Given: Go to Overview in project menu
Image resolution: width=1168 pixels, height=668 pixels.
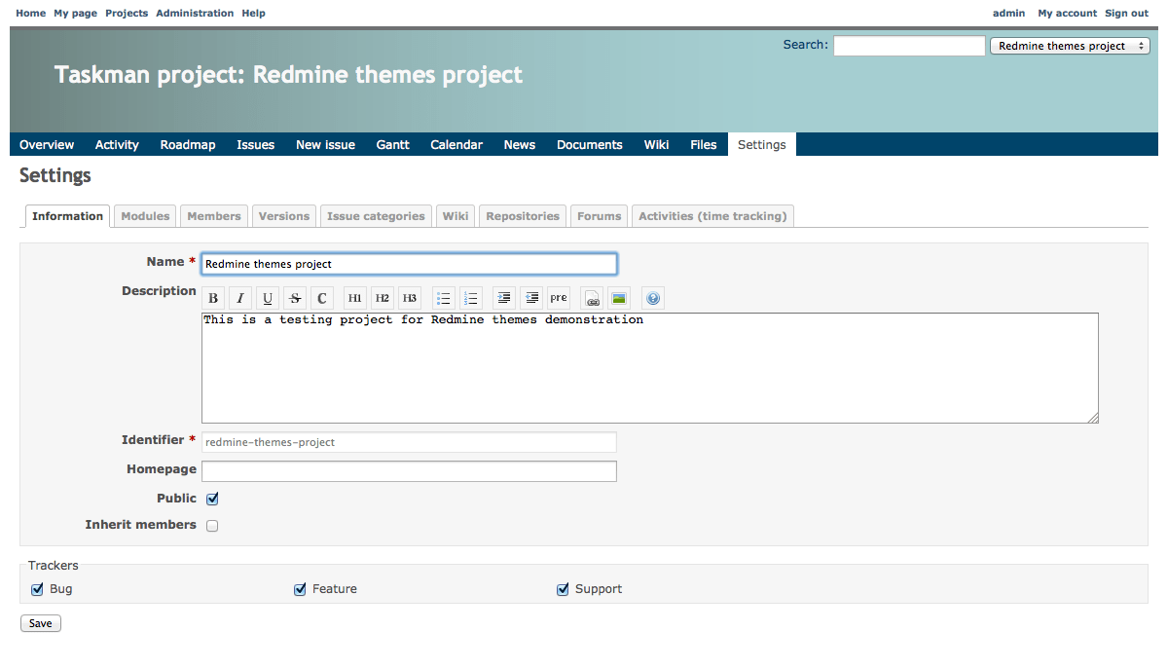Looking at the screenshot, I should pyautogui.click(x=47, y=145).
